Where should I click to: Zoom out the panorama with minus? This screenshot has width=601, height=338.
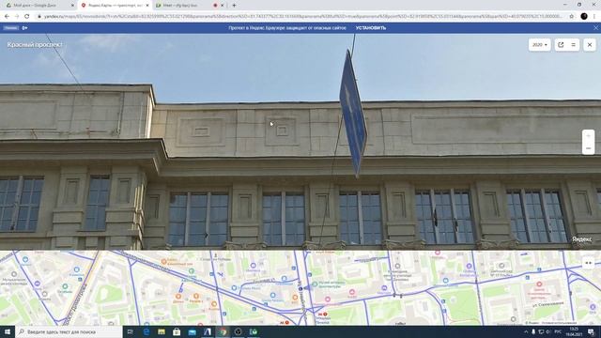tap(589, 148)
